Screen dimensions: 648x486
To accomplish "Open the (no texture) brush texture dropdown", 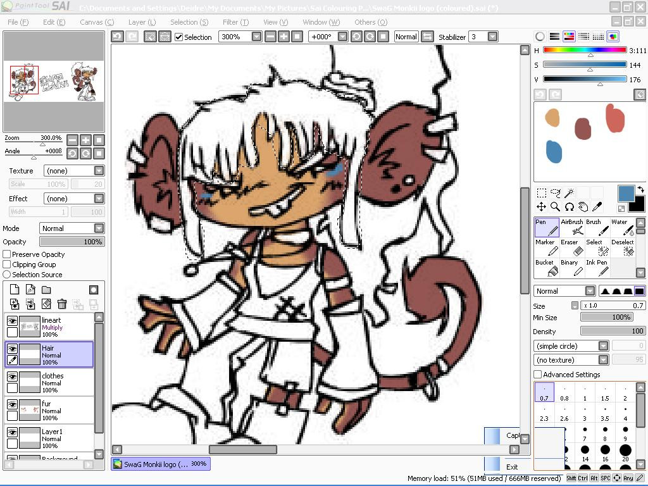I will (x=603, y=360).
